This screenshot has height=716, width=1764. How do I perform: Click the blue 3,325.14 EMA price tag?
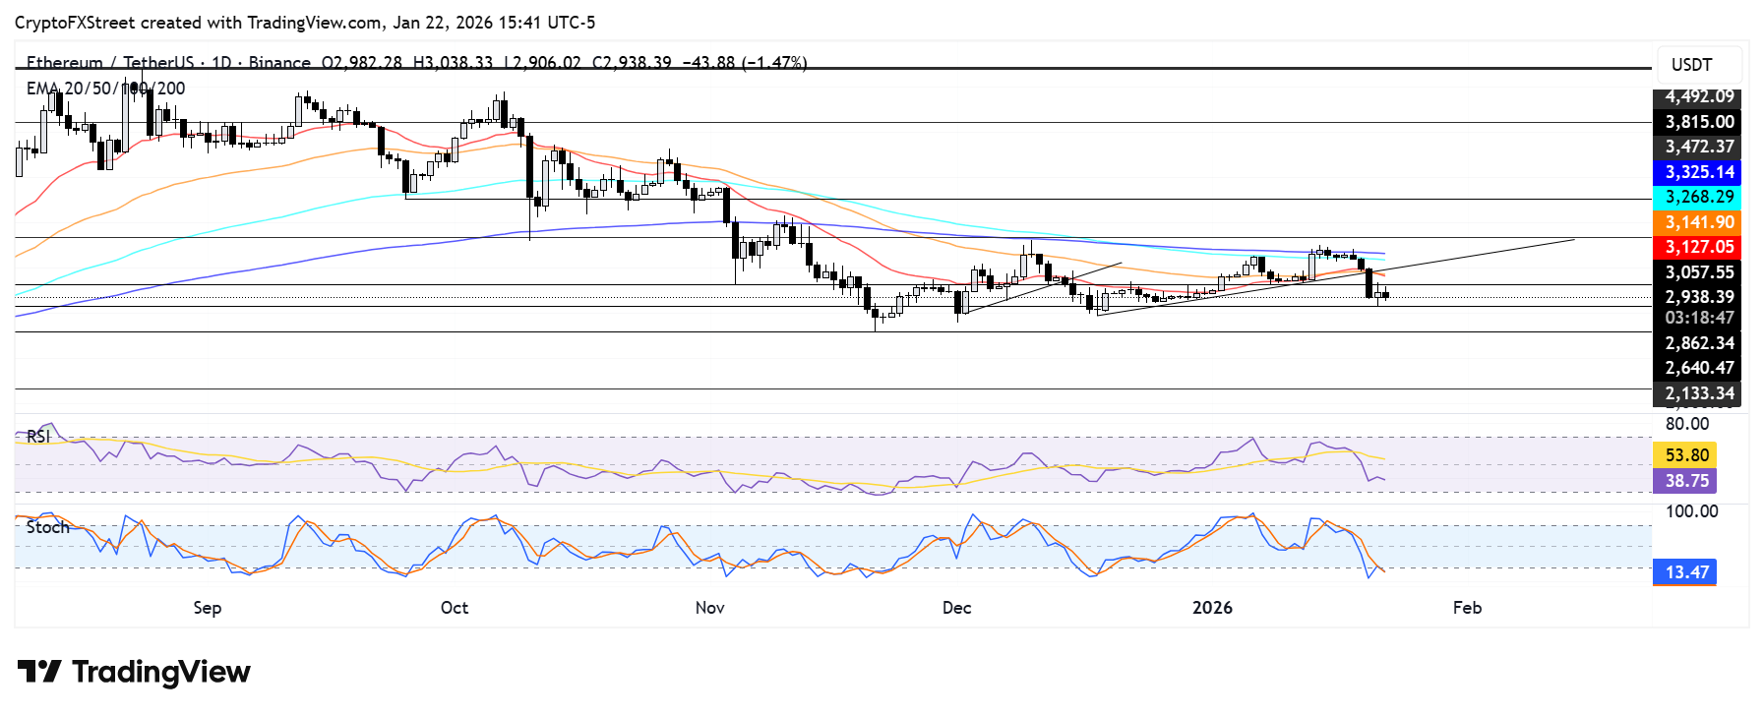1697,172
